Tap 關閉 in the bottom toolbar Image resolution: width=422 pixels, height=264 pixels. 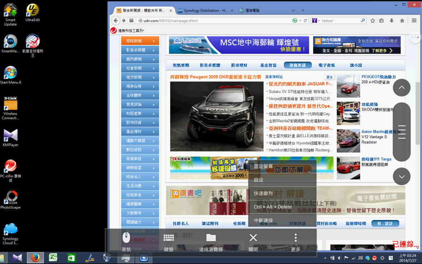point(253,241)
